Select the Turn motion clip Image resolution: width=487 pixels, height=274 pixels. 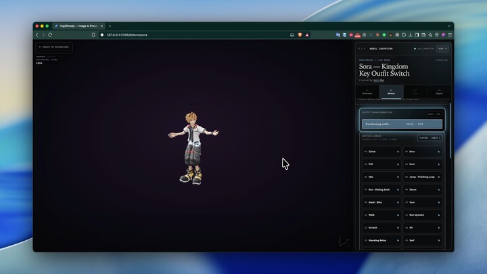[x=422, y=202]
